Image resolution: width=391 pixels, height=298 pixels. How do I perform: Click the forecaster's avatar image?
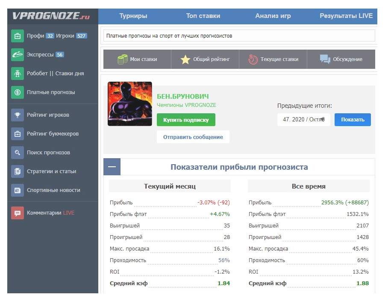click(x=130, y=104)
